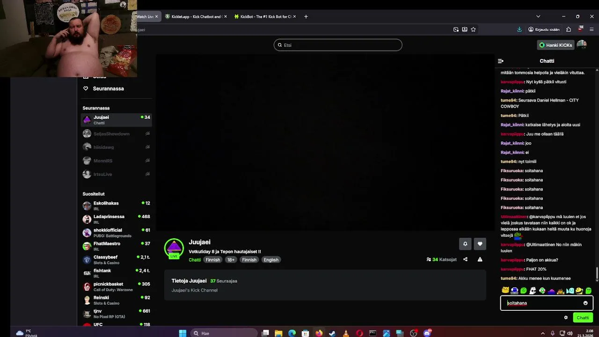The height and width of the screenshot is (337, 599).
Task: Close the Kicklet.app tab
Action: tap(225, 16)
